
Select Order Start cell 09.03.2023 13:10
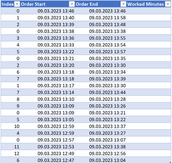47,99
